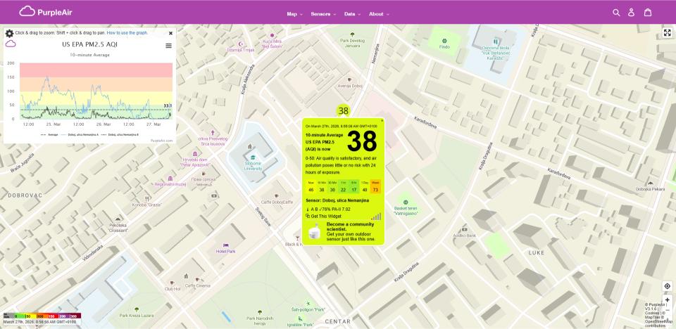Click Become a community scientist link
The height and width of the screenshot is (329, 676).
(x=351, y=226)
